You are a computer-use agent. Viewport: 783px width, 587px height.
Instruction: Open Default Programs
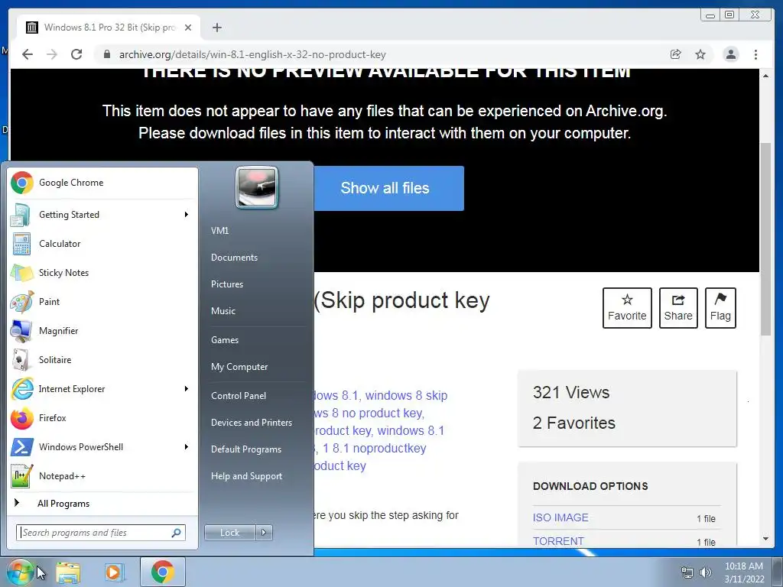[246, 449]
